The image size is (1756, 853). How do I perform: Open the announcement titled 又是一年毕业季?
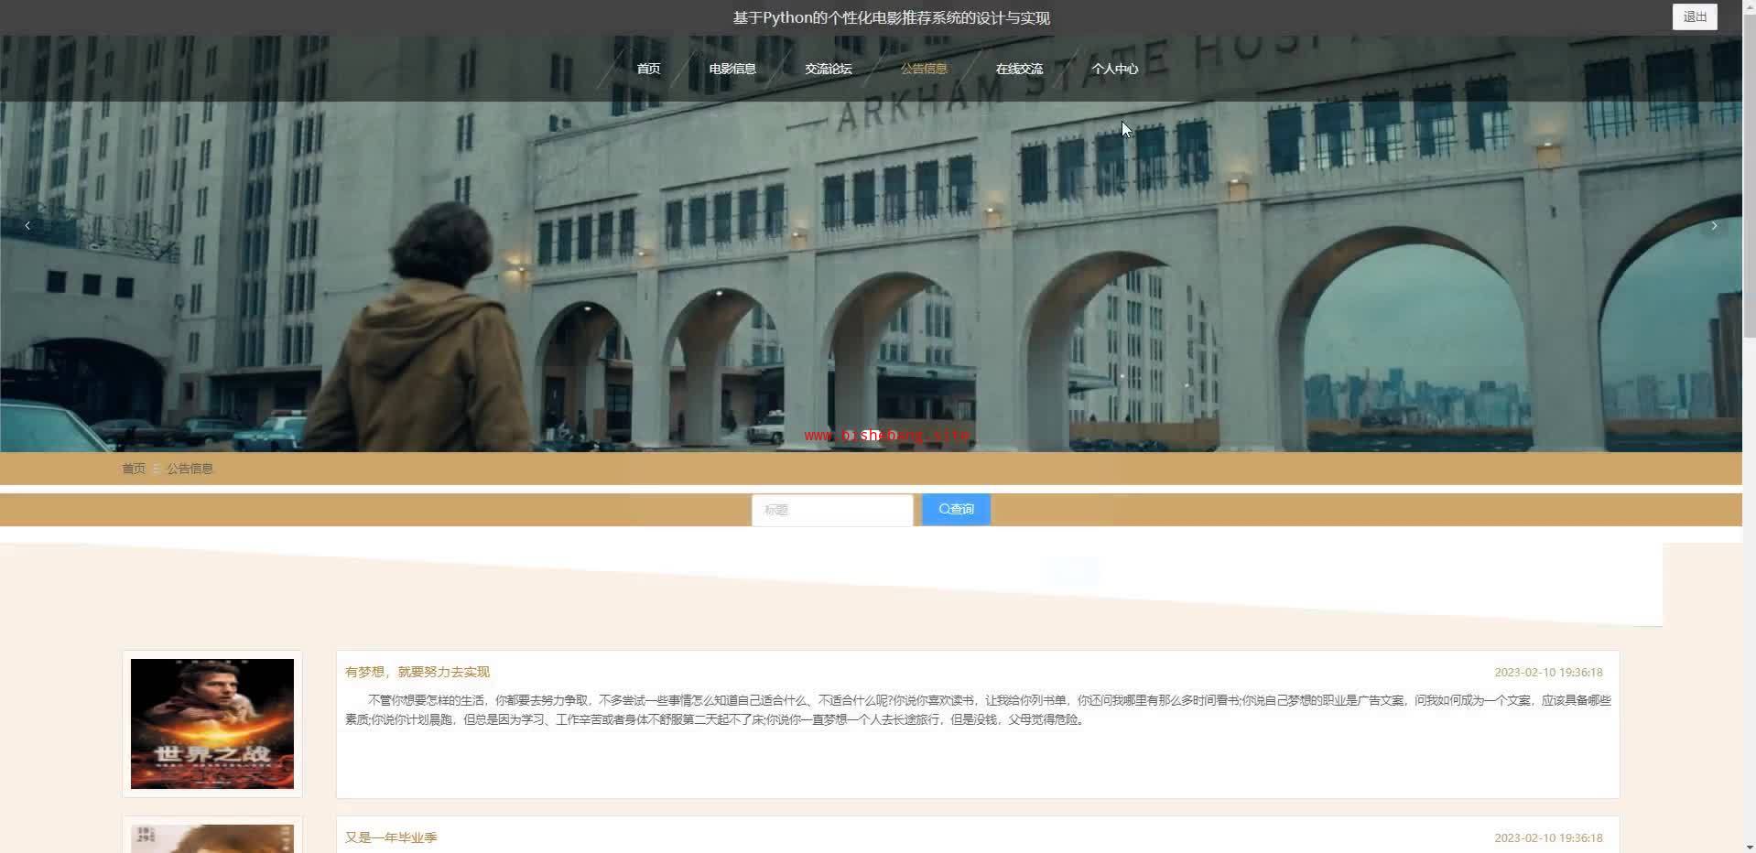[391, 837]
